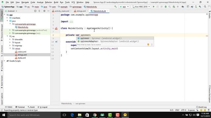
Task: Click the Android Studio taskbar icon
Action: tap(125, 115)
